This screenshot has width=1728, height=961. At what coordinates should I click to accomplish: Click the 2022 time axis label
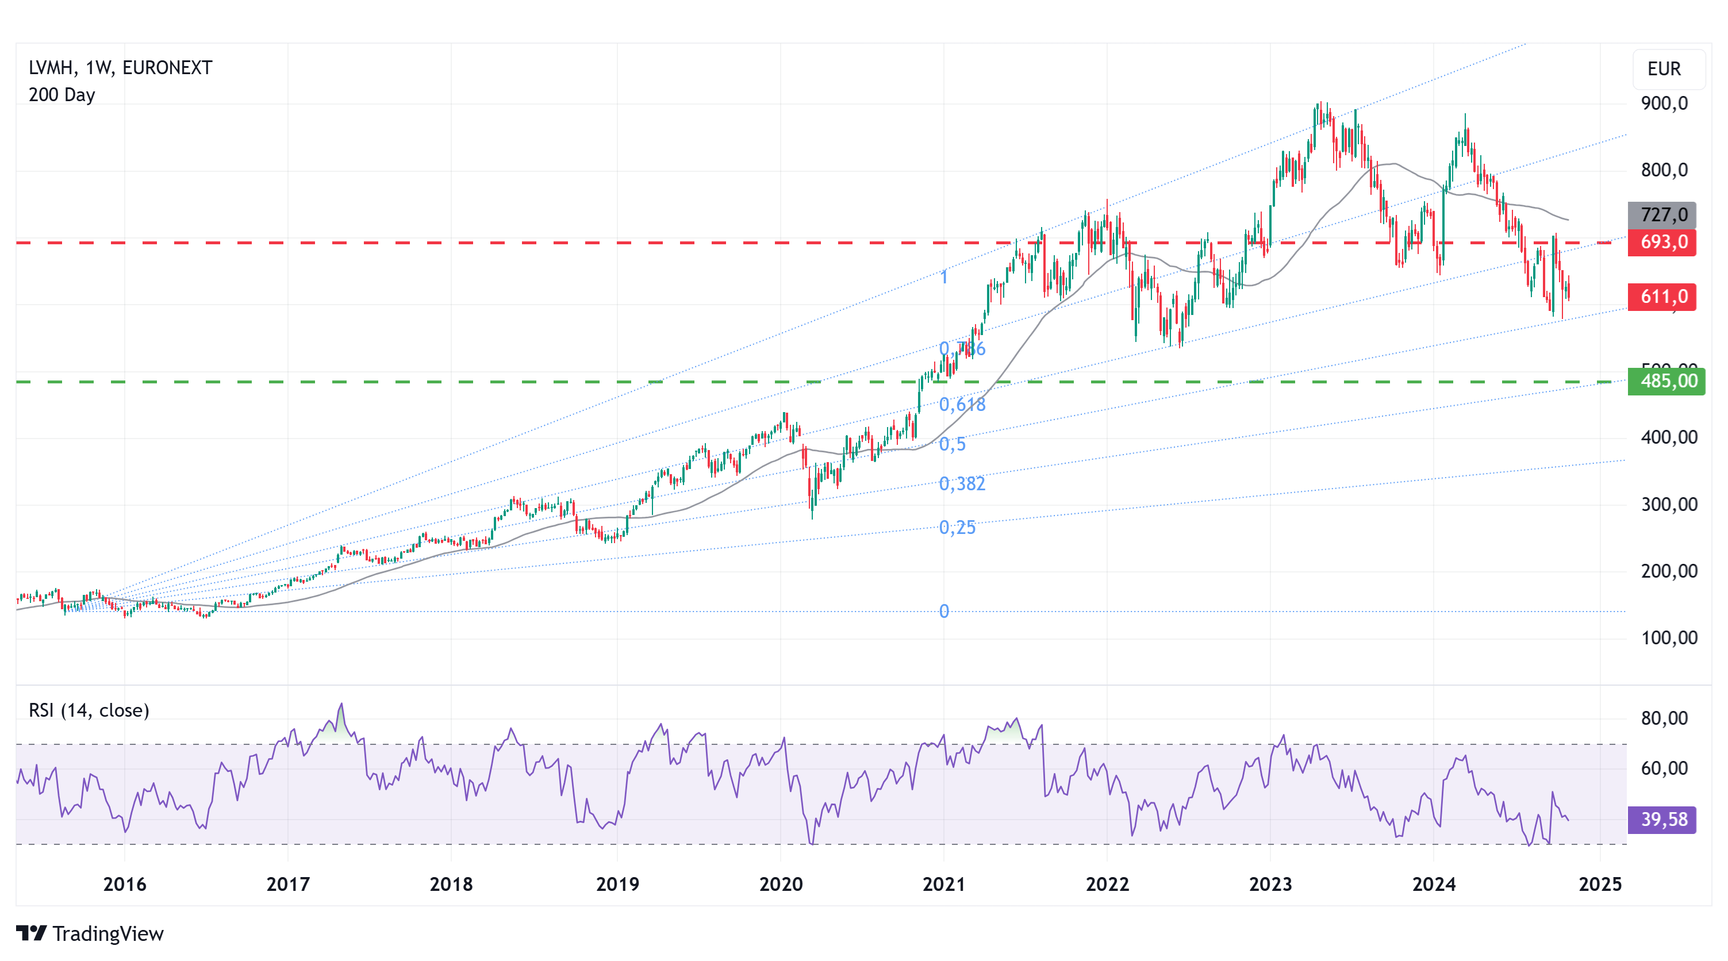[1108, 884]
